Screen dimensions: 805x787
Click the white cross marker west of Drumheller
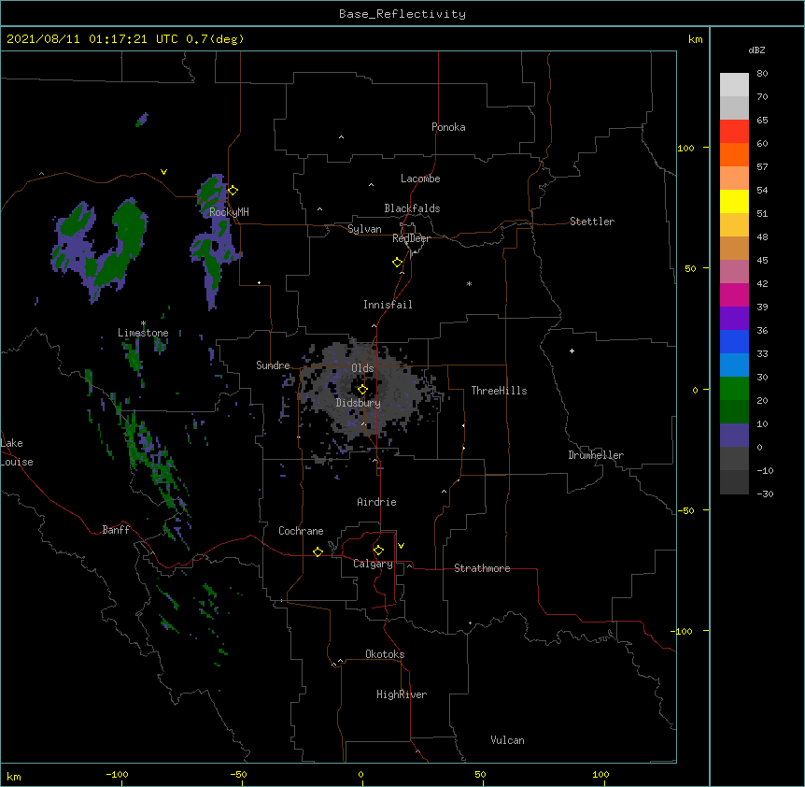(572, 351)
